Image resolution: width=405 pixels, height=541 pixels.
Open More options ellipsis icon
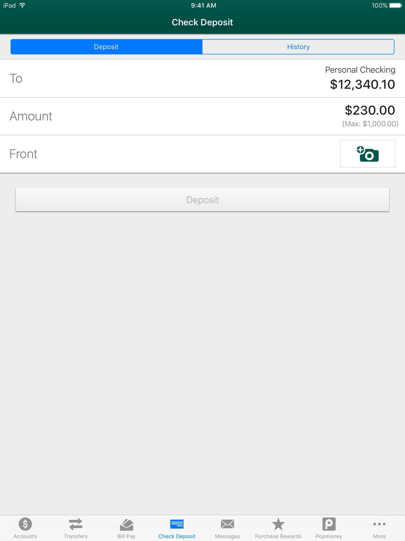point(379,524)
